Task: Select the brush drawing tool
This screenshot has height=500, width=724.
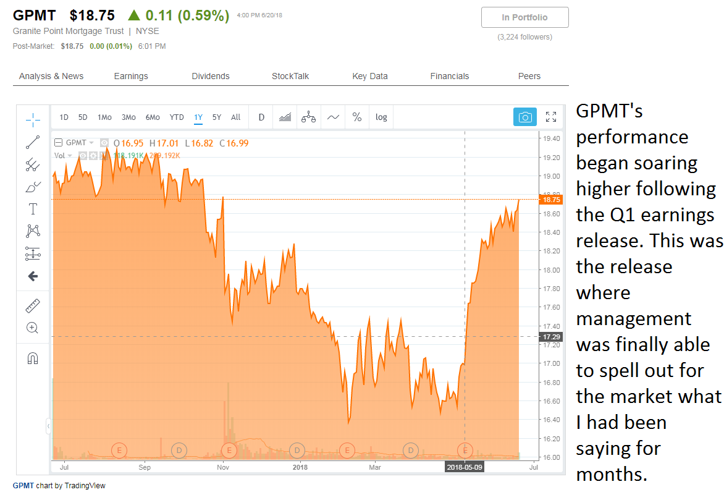Action: 33,187
